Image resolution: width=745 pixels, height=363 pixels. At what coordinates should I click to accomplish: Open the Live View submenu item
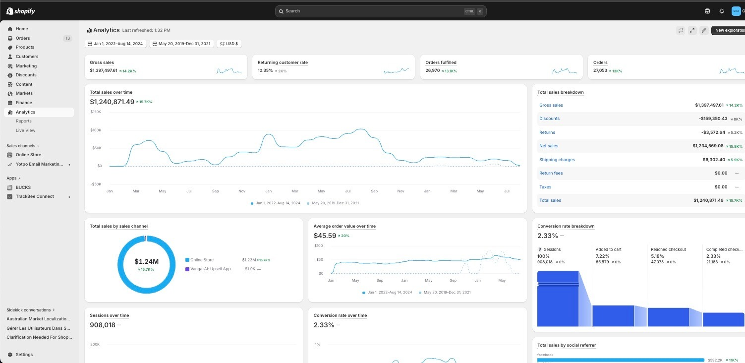26,130
